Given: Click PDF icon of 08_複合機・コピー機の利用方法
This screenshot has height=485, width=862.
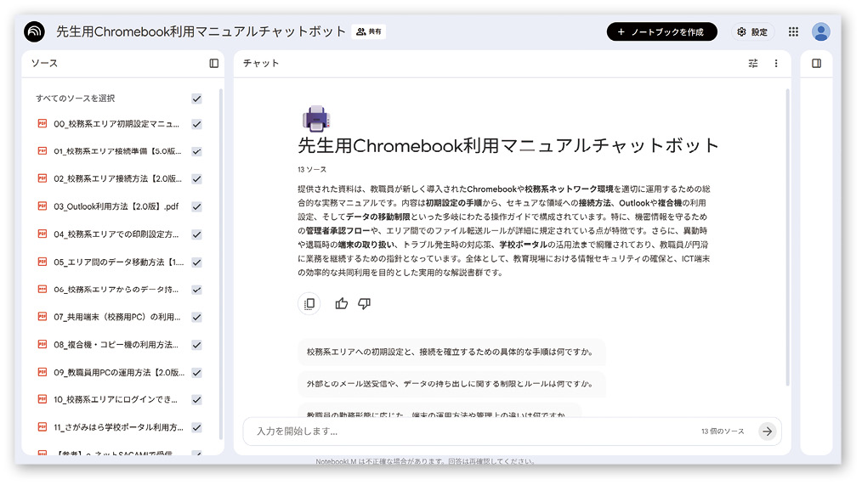Looking at the screenshot, I should (x=43, y=344).
